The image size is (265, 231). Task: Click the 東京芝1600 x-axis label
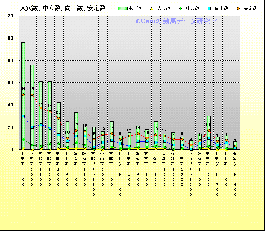[x=209, y=169]
